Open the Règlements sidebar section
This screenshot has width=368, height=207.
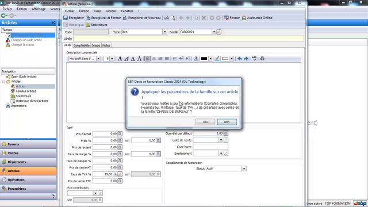(x=28, y=162)
